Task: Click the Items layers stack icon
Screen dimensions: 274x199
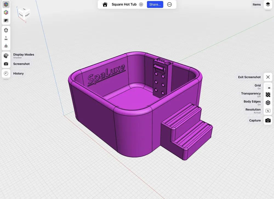Action: pos(268,5)
